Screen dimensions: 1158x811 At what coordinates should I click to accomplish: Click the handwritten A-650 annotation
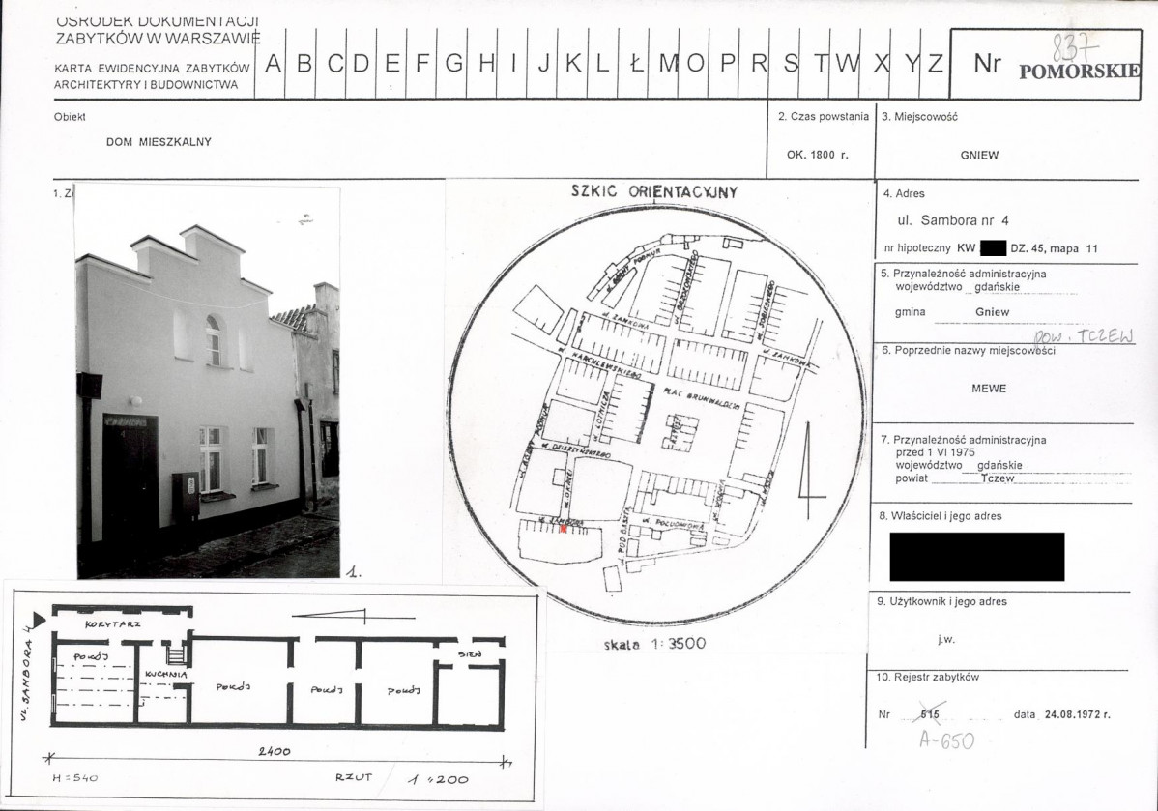(x=946, y=740)
